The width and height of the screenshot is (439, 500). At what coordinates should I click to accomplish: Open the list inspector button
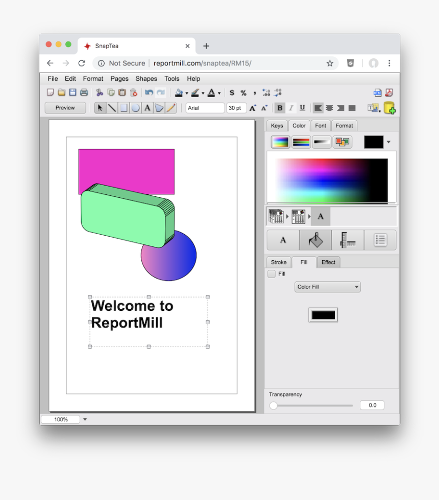point(380,240)
